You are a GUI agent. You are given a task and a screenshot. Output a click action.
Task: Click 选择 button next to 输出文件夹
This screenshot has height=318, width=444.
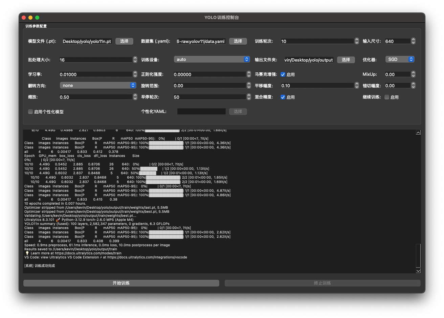[346, 60]
